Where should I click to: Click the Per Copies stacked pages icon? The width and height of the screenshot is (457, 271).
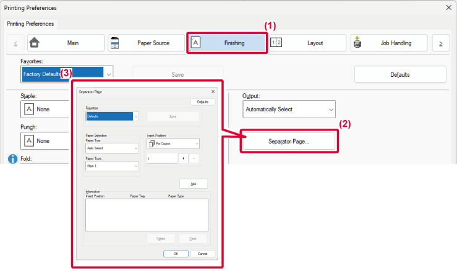click(151, 144)
